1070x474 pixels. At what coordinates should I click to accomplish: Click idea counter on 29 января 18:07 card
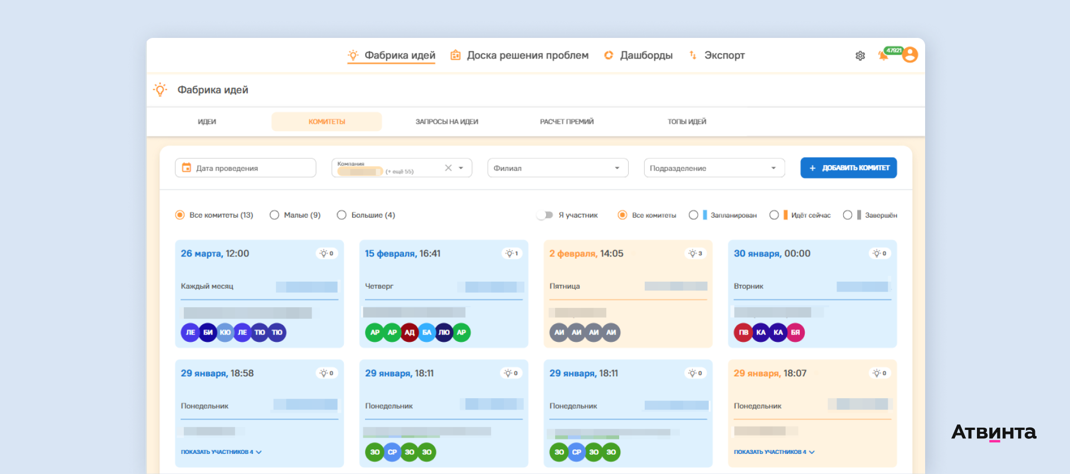880,374
